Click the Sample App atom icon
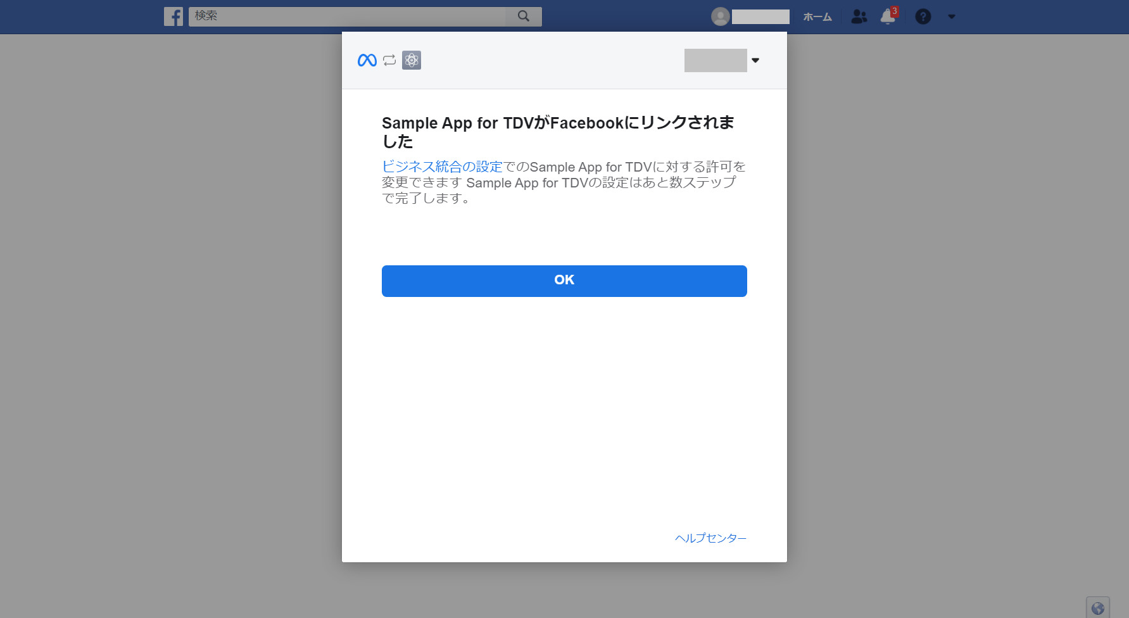1129x618 pixels. click(412, 60)
